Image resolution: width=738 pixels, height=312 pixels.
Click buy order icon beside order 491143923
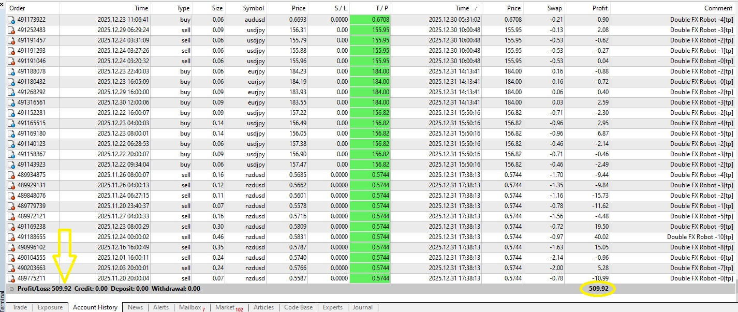click(x=11, y=165)
